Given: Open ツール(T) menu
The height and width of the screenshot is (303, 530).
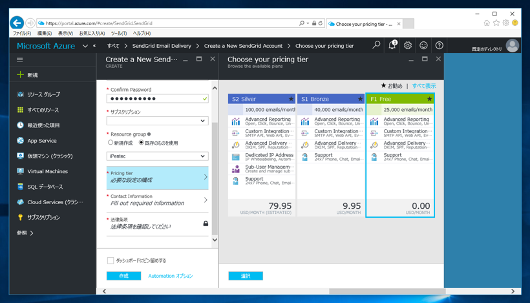Looking at the screenshot, I should click(x=119, y=34).
